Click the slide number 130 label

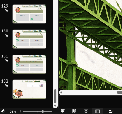(5, 31)
